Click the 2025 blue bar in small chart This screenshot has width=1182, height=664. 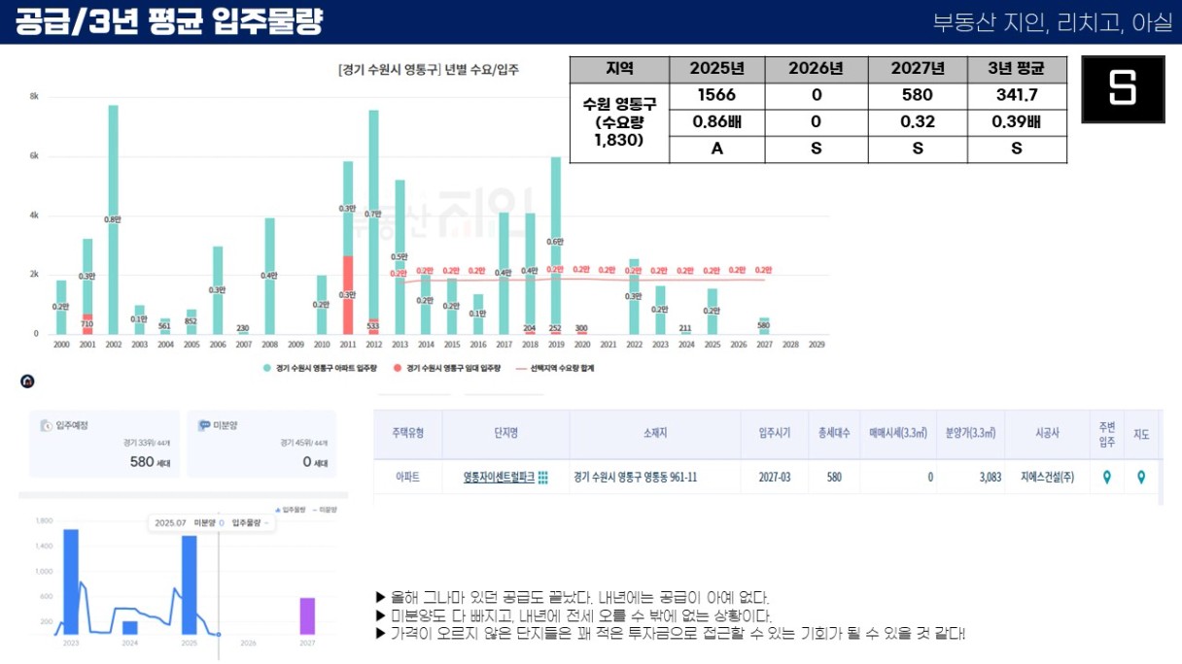[x=190, y=584]
